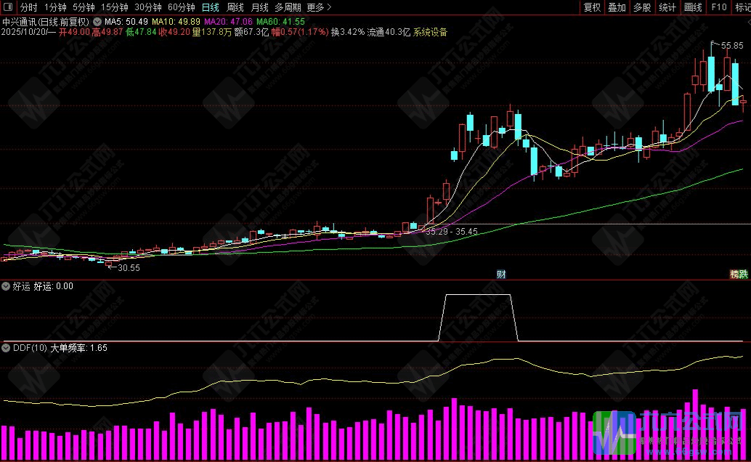Switch to 30分钟 chart period

click(148, 7)
